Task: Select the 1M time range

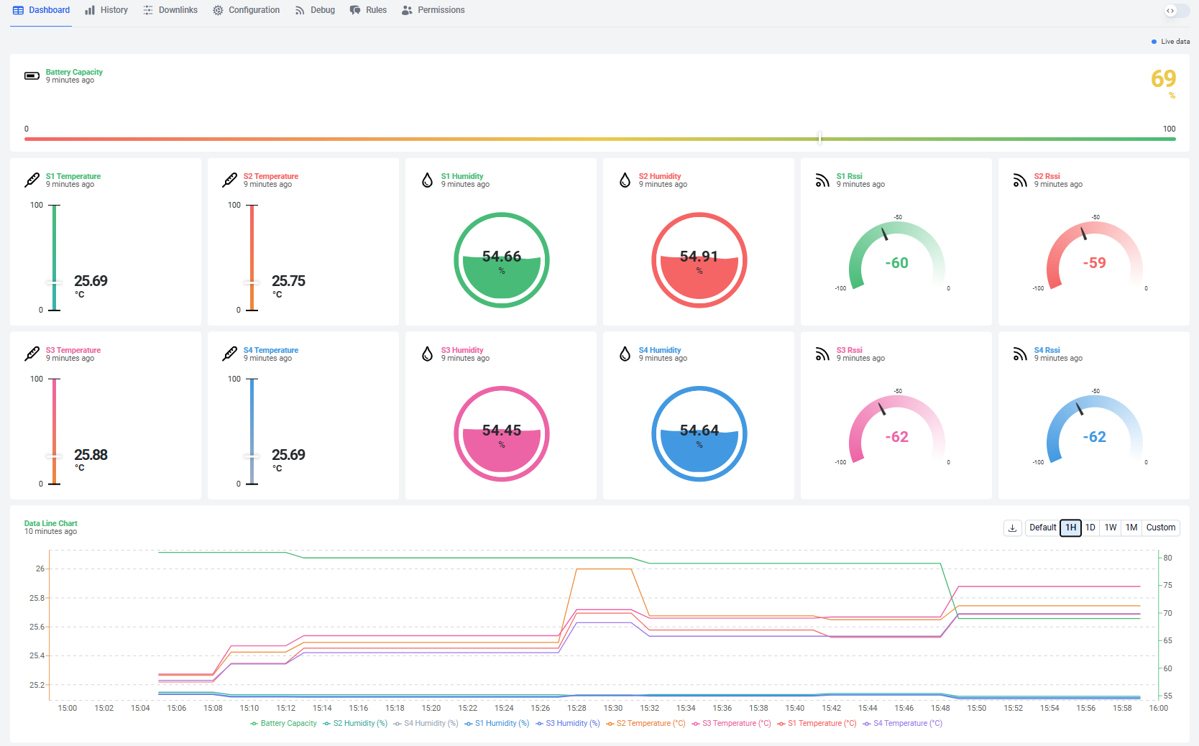Action: click(1131, 528)
